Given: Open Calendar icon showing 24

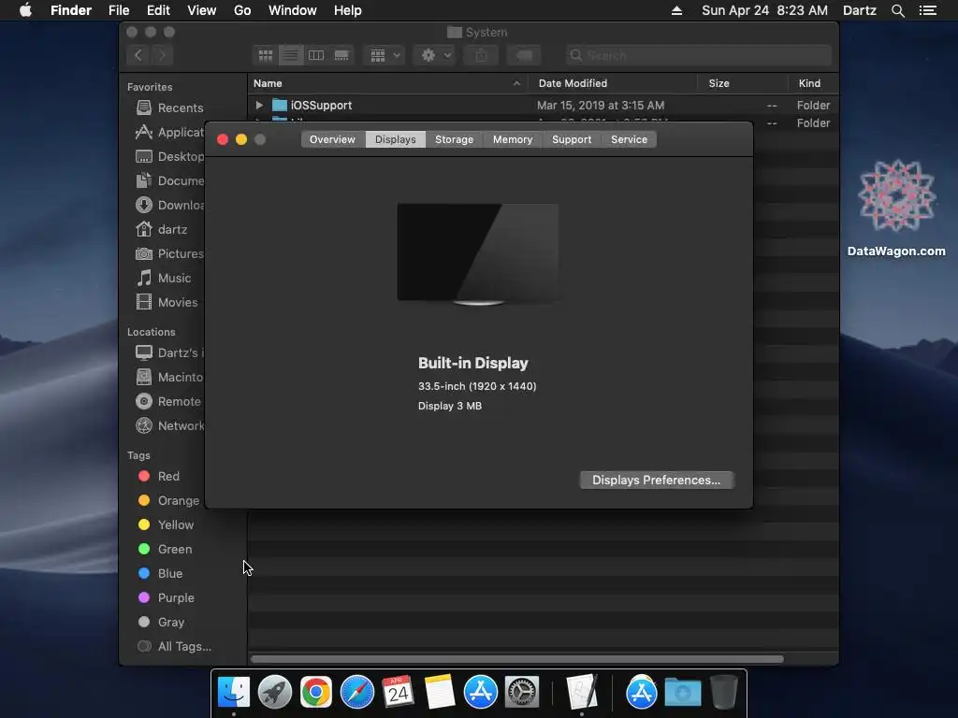Looking at the screenshot, I should click(x=398, y=693).
